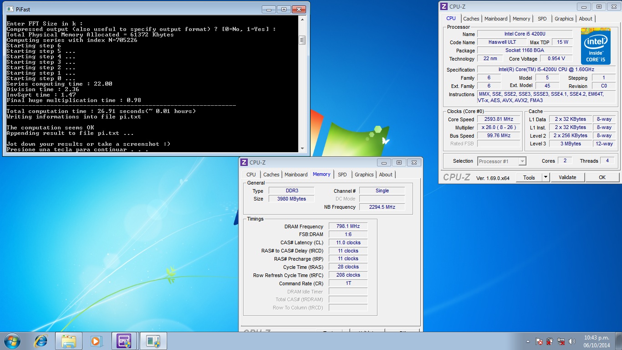Open About tab in Memory CPU-Z window
This screenshot has height=350, width=622.
tap(386, 175)
